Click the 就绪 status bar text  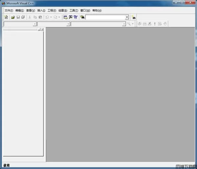point(7,165)
